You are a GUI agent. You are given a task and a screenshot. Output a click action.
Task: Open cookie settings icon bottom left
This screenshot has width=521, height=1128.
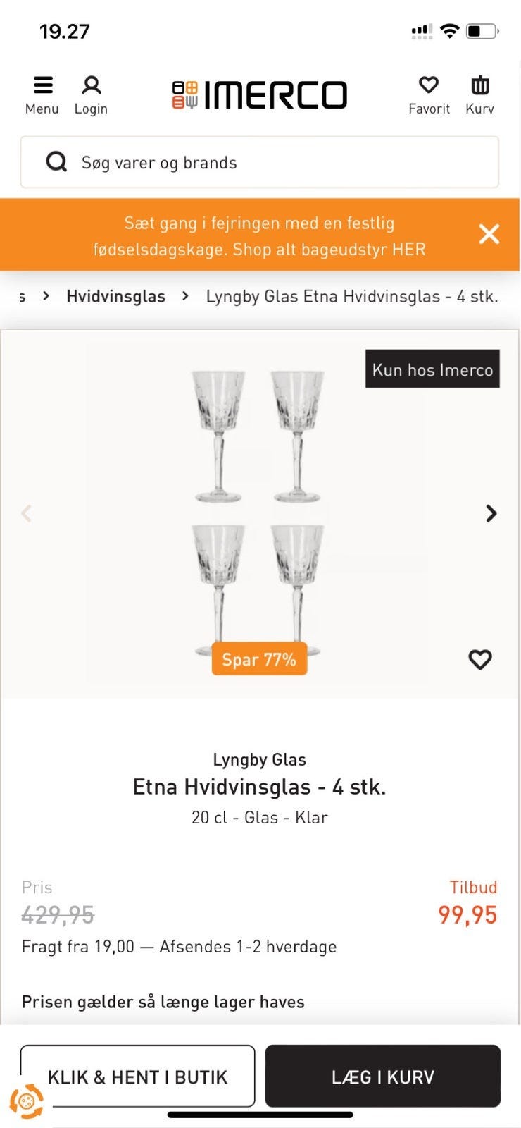pos(26,1101)
